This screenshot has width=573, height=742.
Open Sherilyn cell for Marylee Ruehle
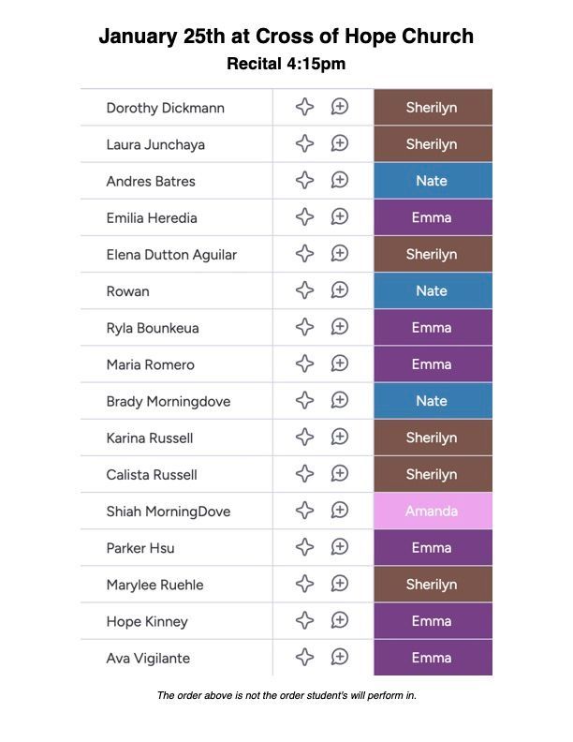coord(432,584)
